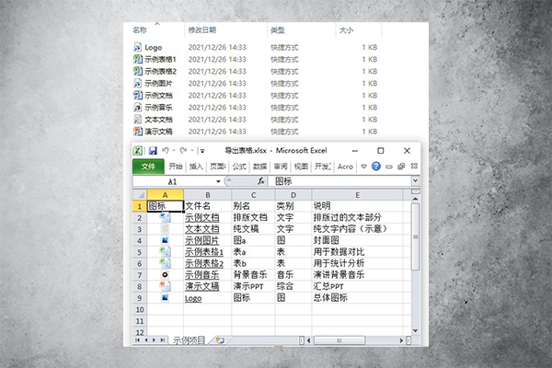Image resolution: width=552 pixels, height=368 pixels.
Task: Go to last sheet tab navigation arrow
Action: [162, 339]
